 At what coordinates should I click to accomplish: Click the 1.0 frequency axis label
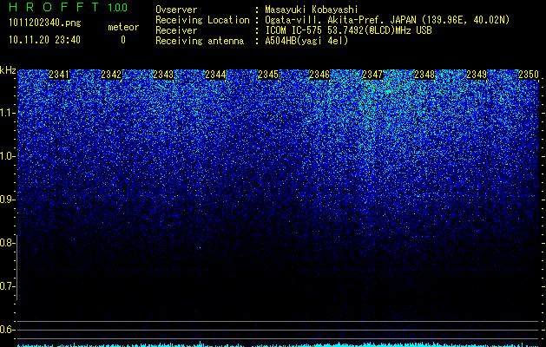point(7,156)
